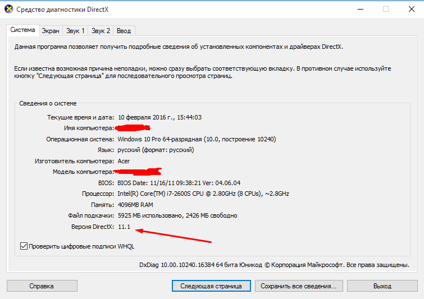Image resolution: width=424 pixels, height=299 pixels.
Task: Click Сохранить все сведения button
Action: 298,286
